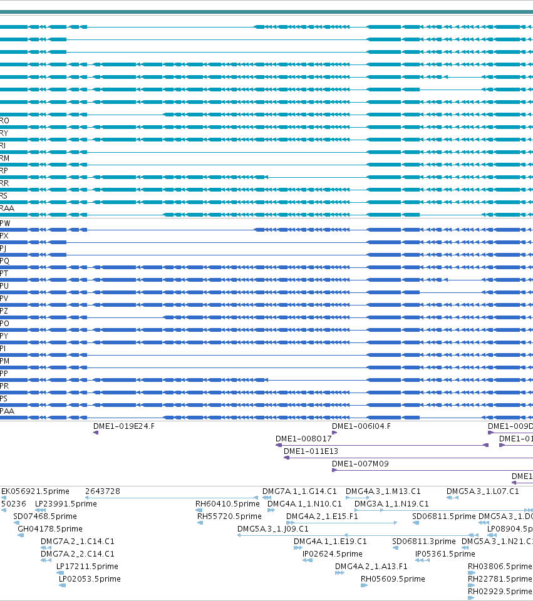Click the SD06811.5prime EST label
The height and width of the screenshot is (601, 533).
(x=443, y=516)
